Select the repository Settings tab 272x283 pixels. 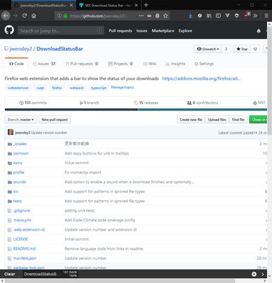pos(204,64)
